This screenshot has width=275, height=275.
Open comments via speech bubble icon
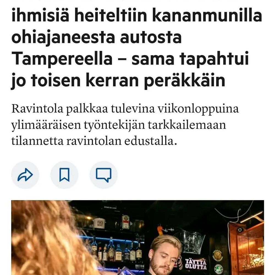pyautogui.click(x=103, y=175)
